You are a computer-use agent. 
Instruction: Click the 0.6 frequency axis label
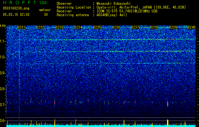3,121
